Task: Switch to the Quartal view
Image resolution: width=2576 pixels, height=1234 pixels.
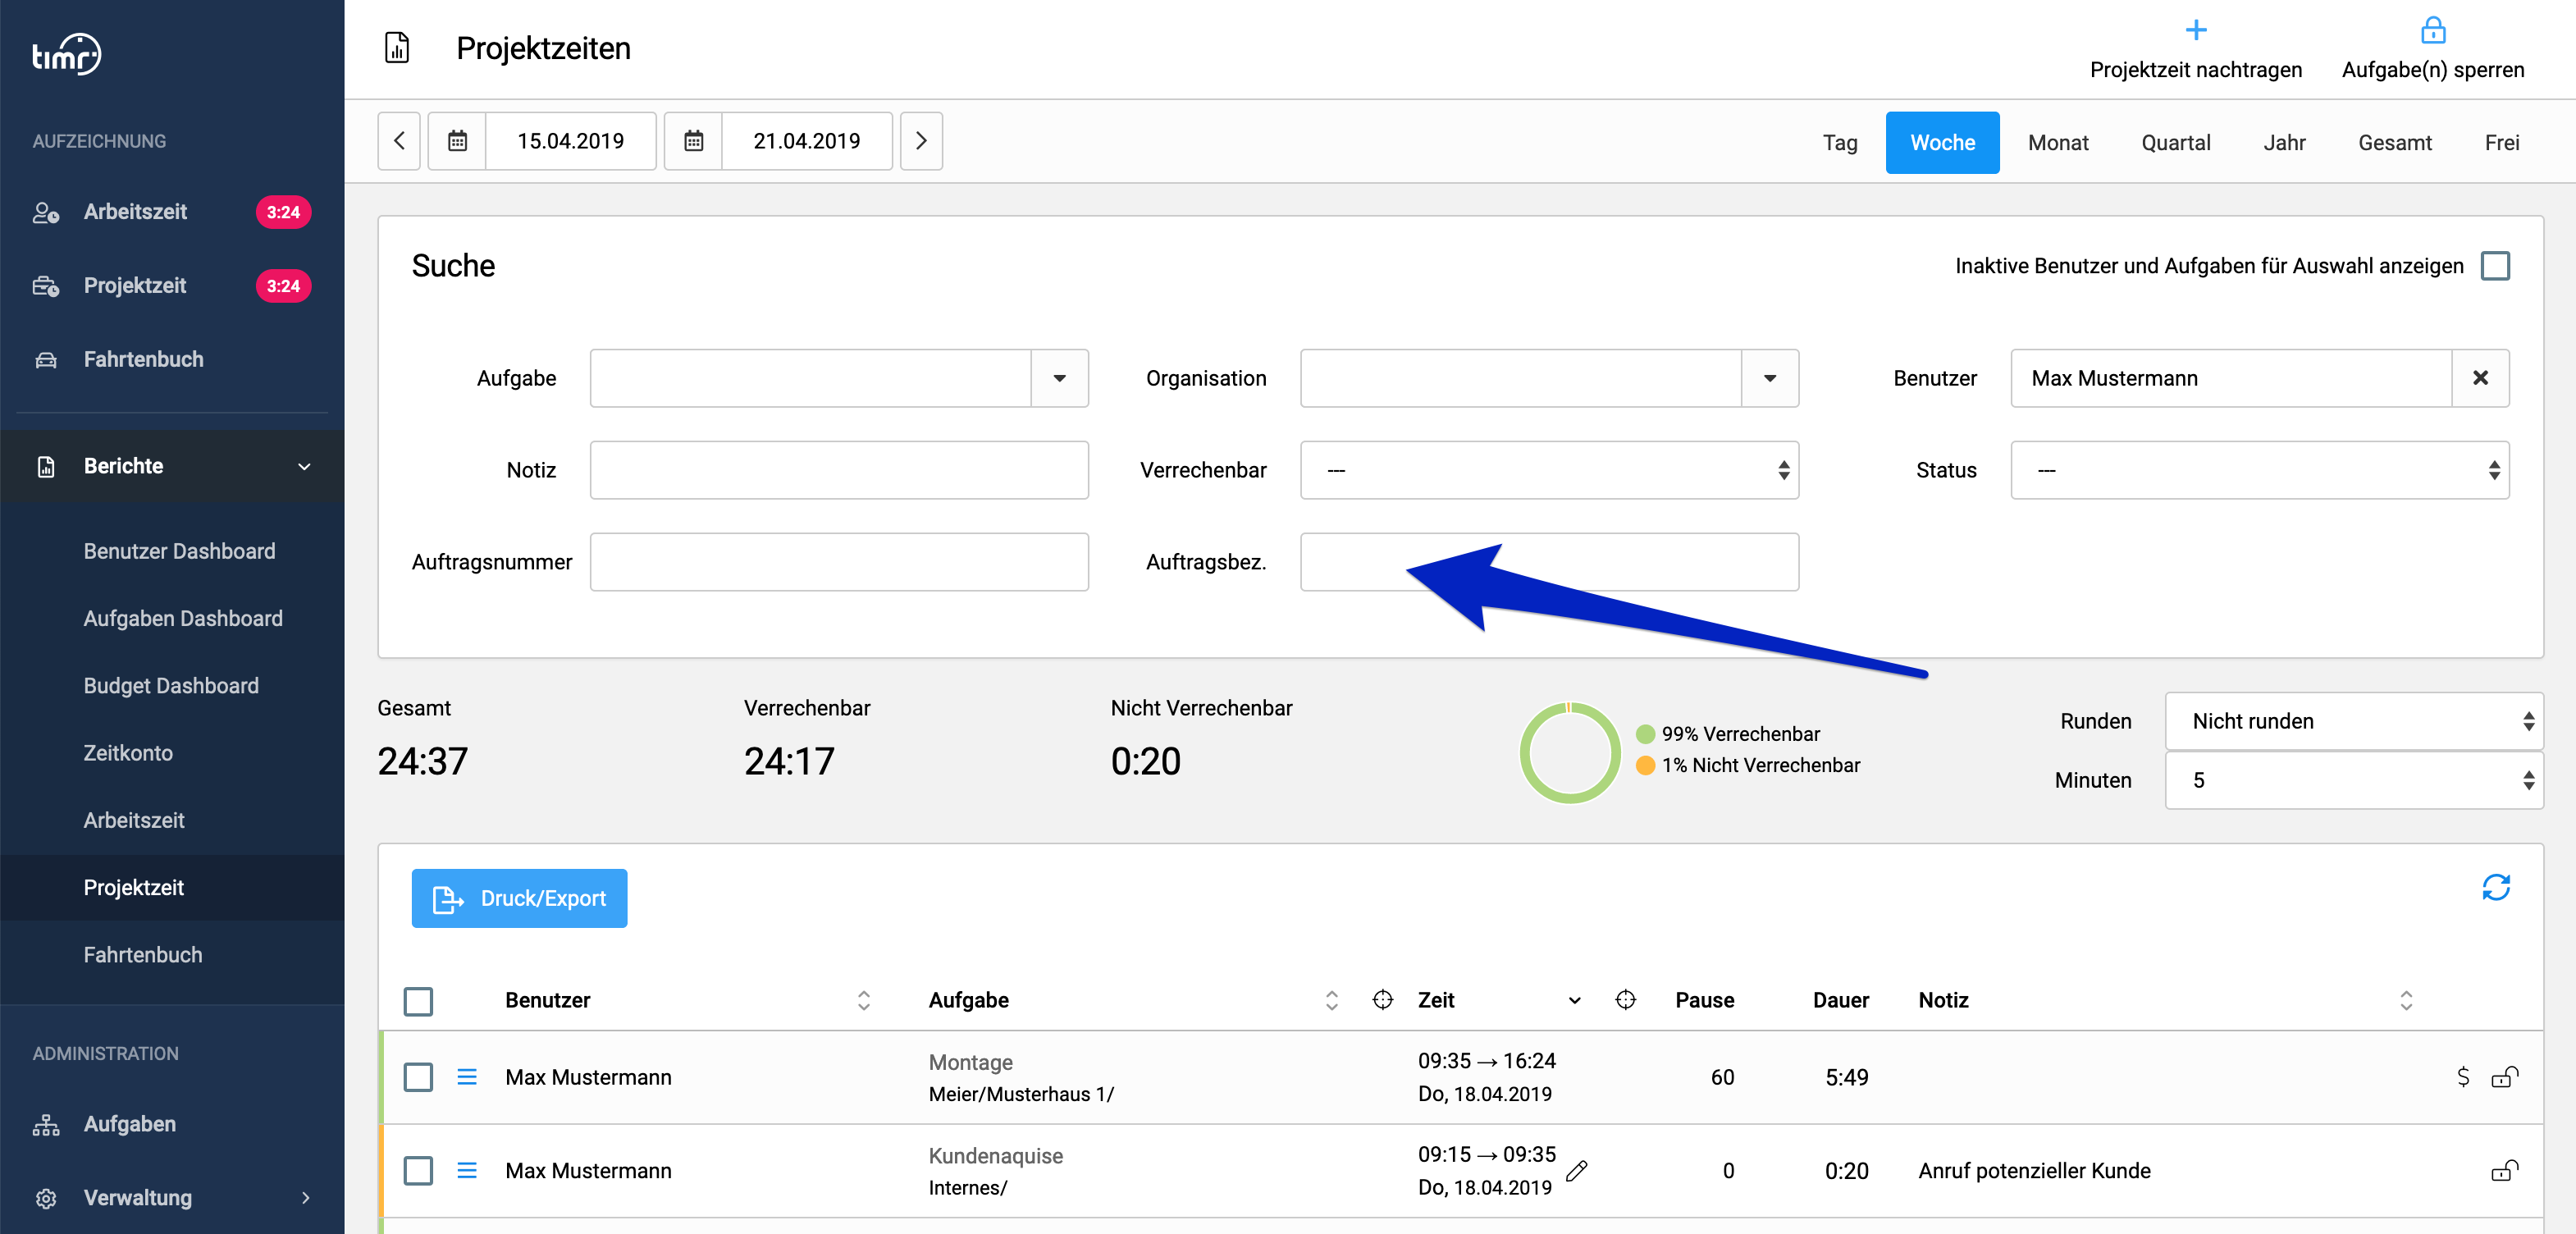Action: [2175, 142]
